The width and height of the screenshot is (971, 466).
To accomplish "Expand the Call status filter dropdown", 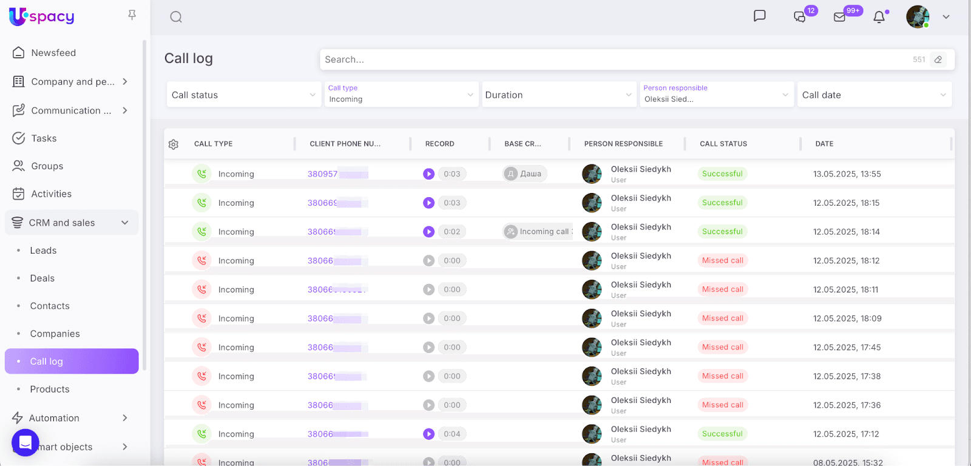I will click(243, 95).
